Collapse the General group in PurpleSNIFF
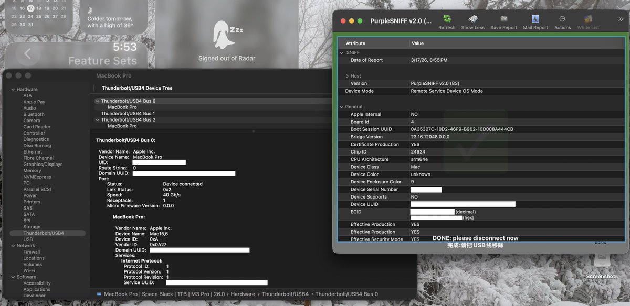 342,107
